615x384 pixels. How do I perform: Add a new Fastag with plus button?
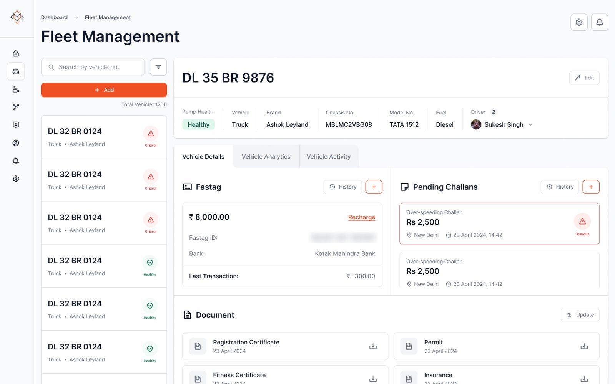(374, 187)
